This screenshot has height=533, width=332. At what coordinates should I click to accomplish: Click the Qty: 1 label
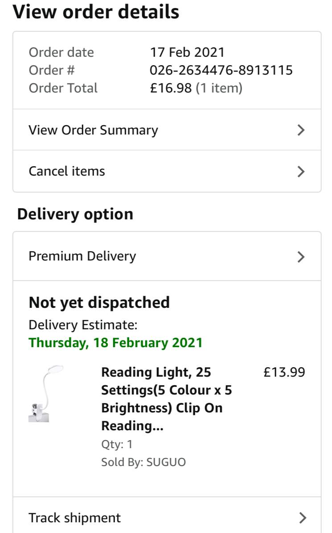(x=117, y=444)
